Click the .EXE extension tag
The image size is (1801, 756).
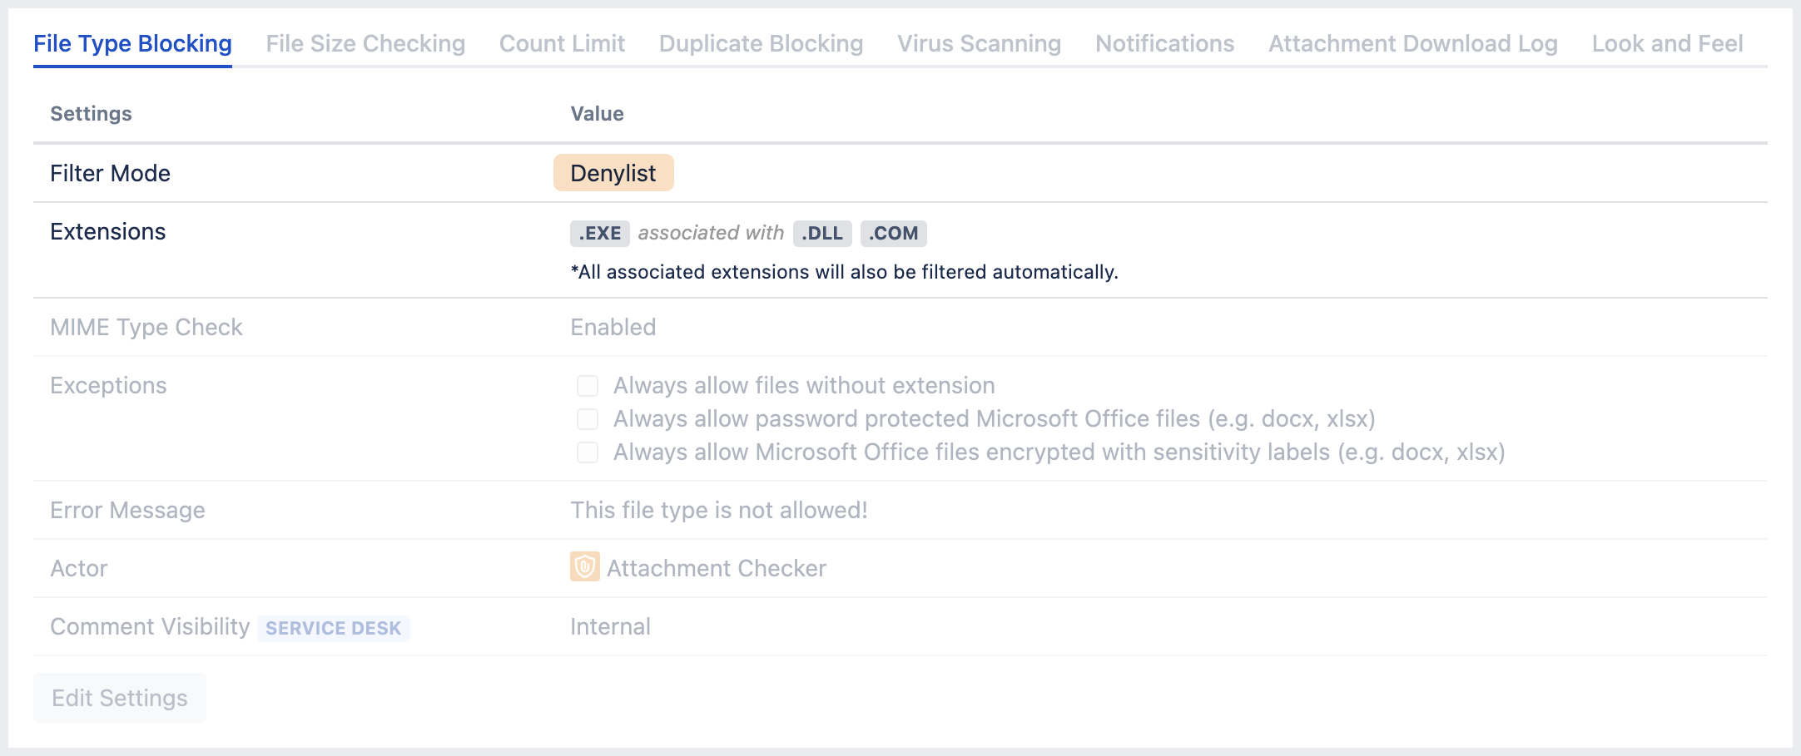599,234
